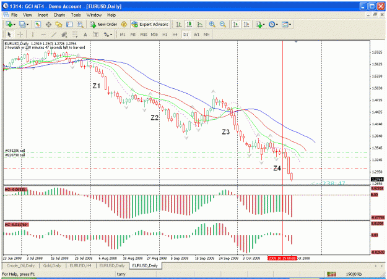The height and width of the screenshot is (279, 387).
Task: Select the crosshair tool
Action: (20, 35)
